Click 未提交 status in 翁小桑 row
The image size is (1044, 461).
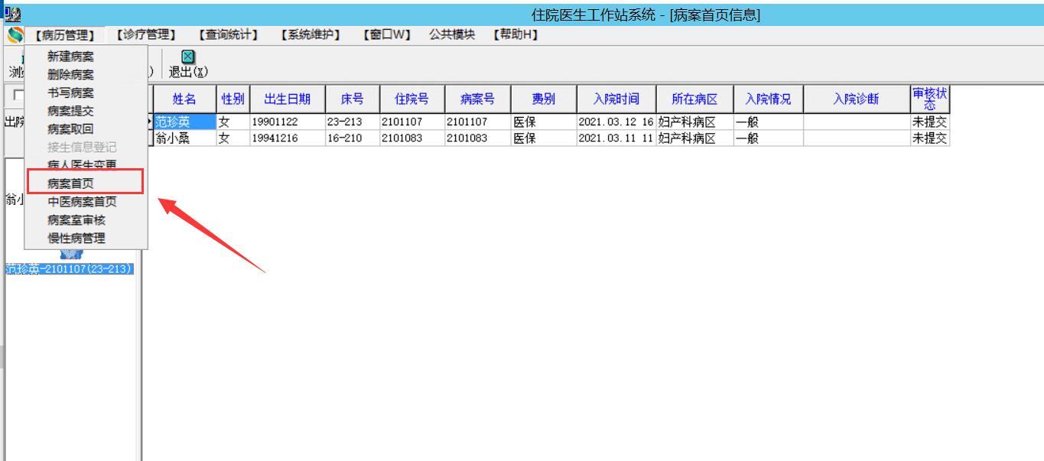pos(929,138)
